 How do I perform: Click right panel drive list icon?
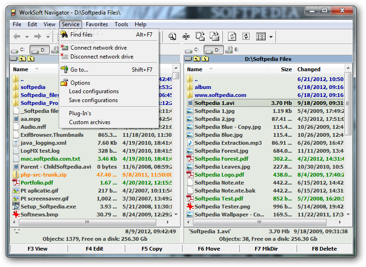[188, 59]
